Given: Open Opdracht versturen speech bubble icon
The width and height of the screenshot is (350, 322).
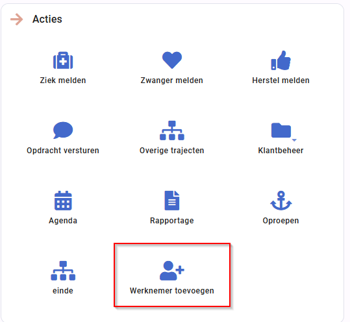Looking at the screenshot, I should click(x=63, y=130).
